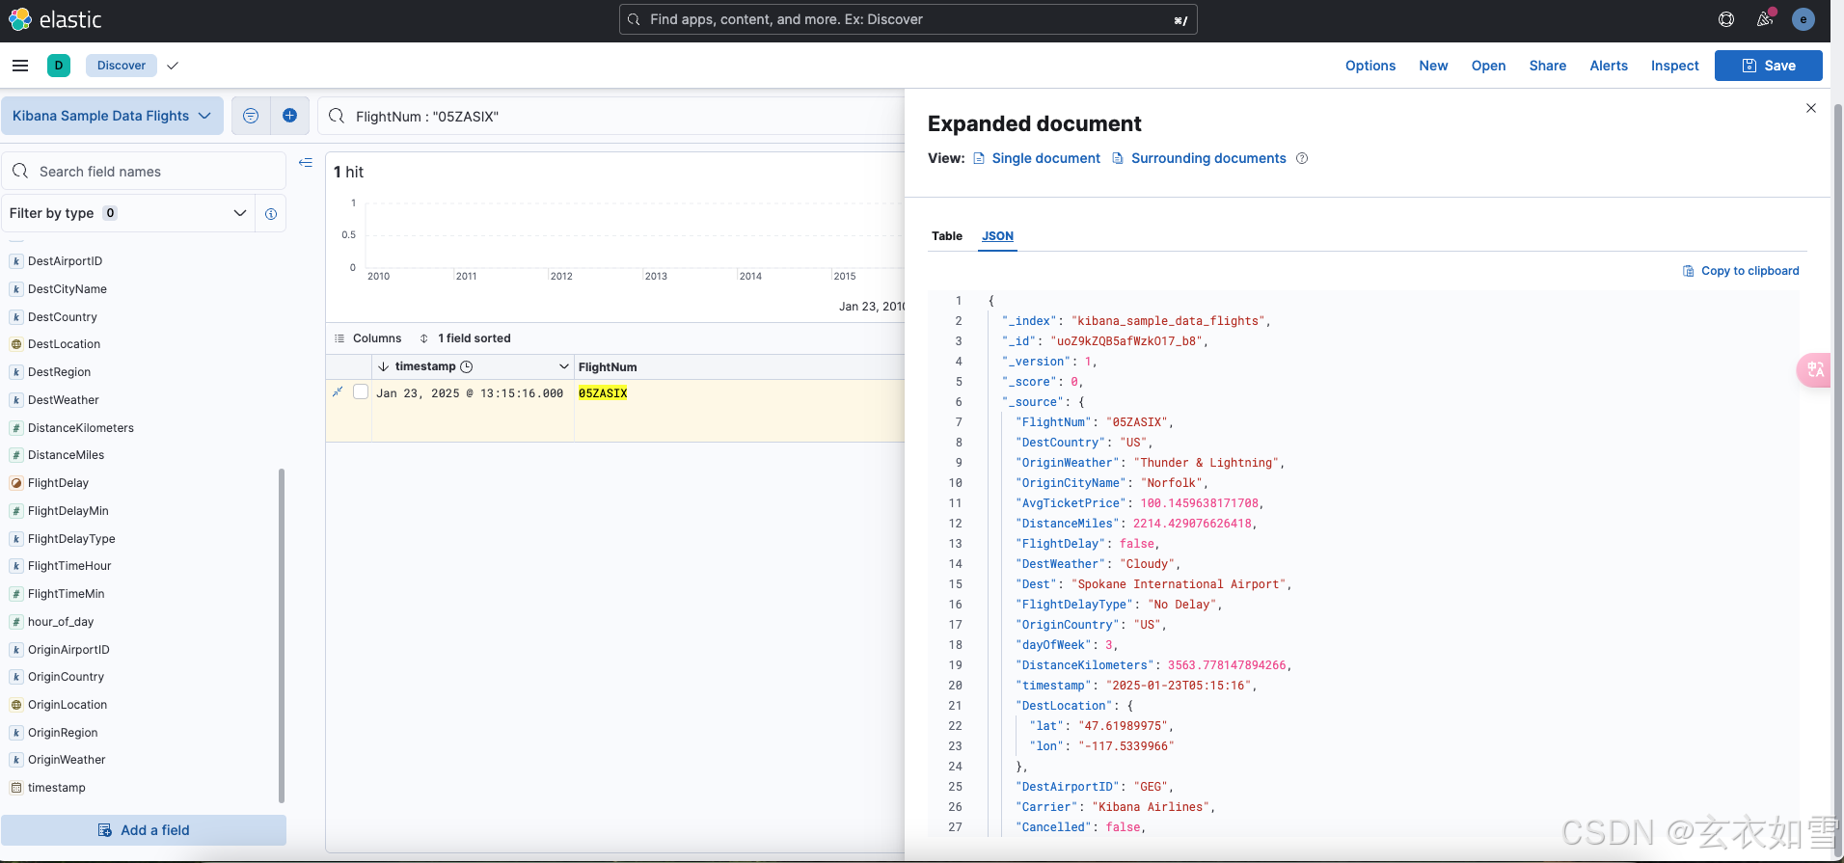Click the Elastic logo
Image resolution: width=1844 pixels, height=863 pixels.
click(55, 19)
